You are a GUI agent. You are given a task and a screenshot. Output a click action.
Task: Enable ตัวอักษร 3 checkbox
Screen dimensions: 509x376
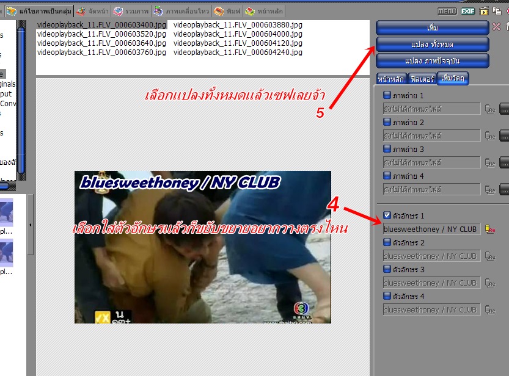pos(387,269)
